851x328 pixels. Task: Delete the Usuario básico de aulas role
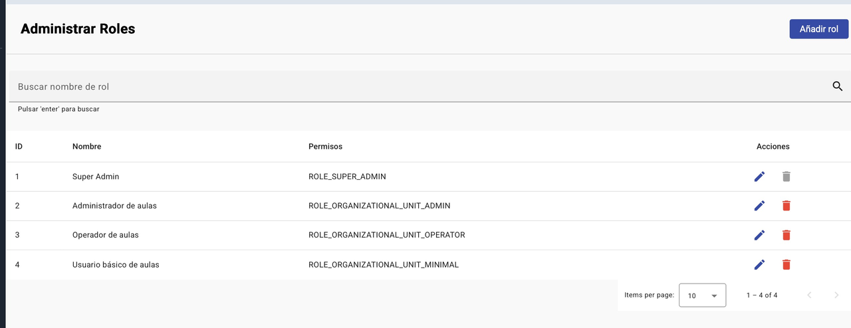click(x=786, y=264)
